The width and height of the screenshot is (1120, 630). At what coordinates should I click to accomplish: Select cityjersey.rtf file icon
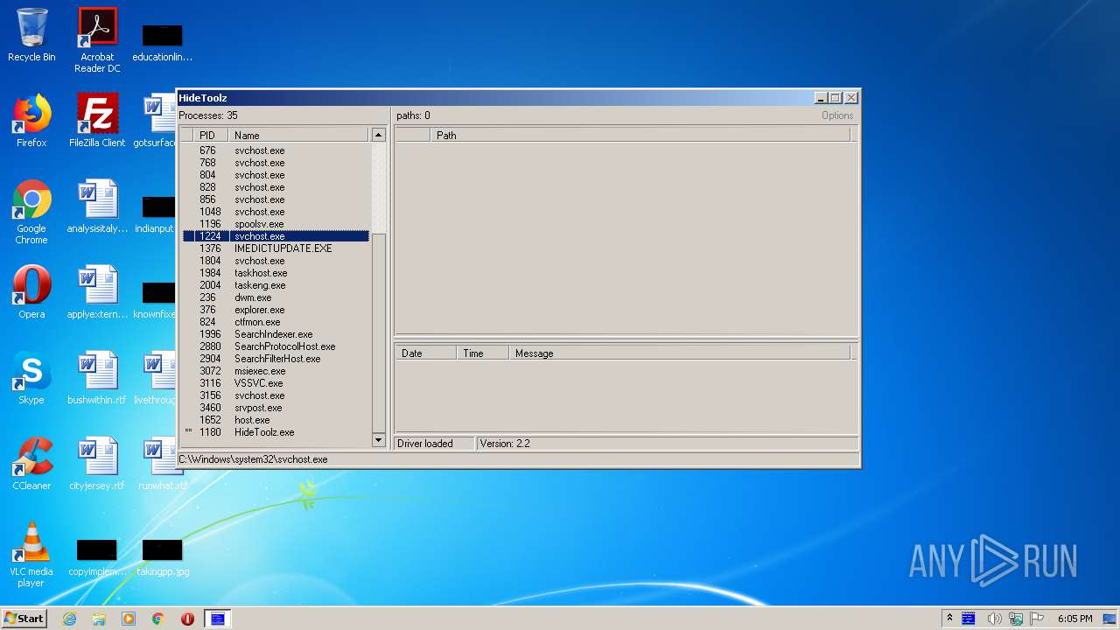(x=97, y=463)
